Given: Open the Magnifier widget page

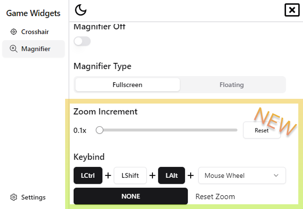Looking at the screenshot, I should click(x=35, y=49).
